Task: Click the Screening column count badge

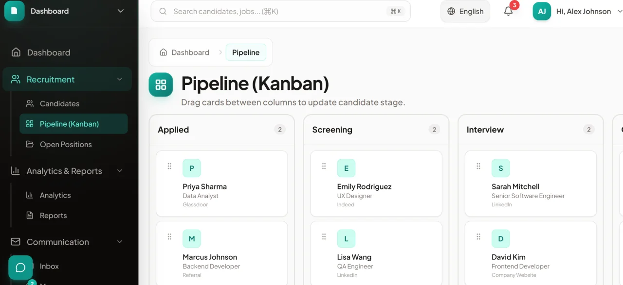Action: 434,130
